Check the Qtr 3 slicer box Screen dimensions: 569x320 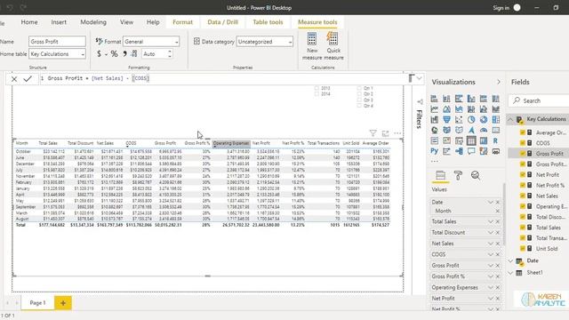tap(359, 100)
